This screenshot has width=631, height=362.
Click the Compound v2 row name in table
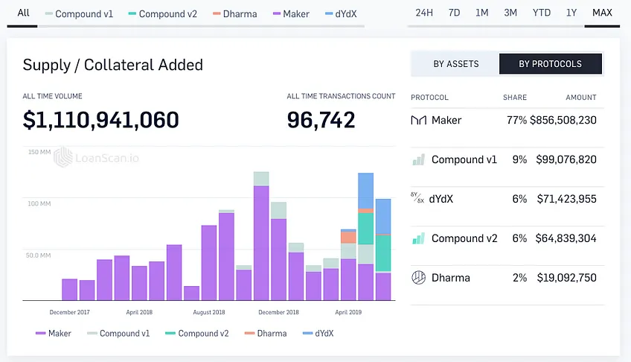[x=464, y=238]
